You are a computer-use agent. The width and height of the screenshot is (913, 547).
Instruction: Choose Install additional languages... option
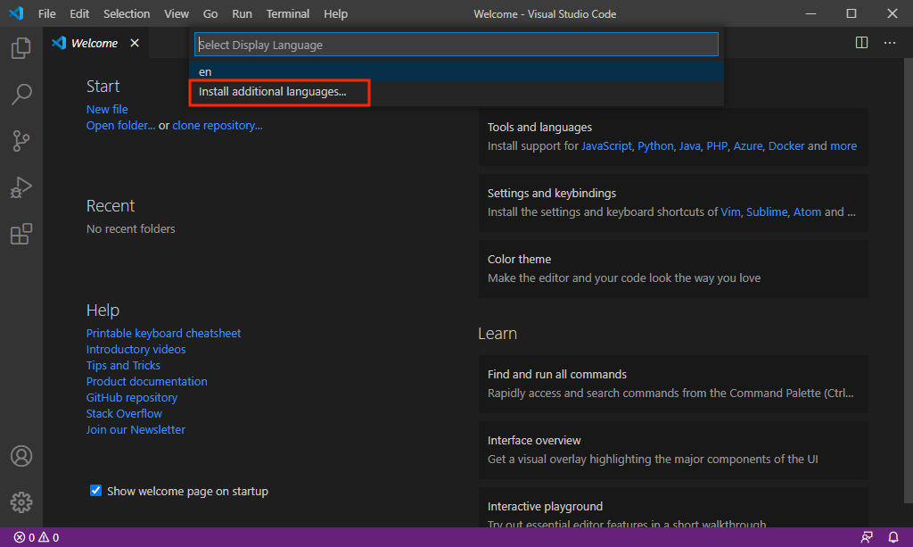click(456, 91)
